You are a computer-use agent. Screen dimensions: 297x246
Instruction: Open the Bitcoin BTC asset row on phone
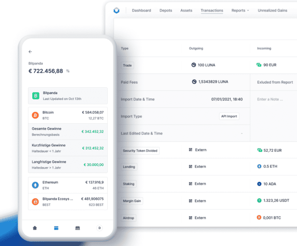[x=68, y=115]
